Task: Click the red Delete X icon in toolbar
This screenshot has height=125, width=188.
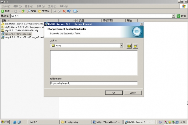Action: click(x=64, y=11)
